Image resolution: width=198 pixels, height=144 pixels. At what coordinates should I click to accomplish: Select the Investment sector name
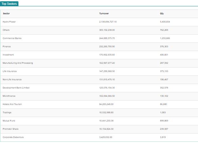[8, 55]
